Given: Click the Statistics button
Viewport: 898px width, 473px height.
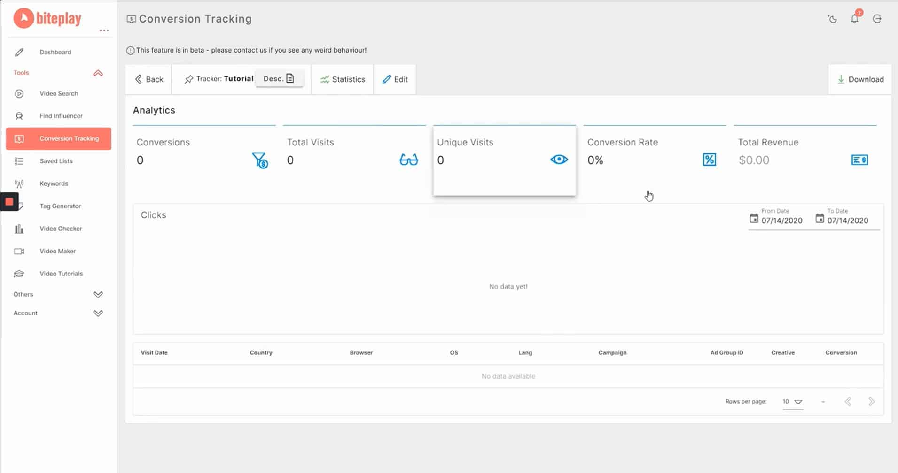Looking at the screenshot, I should point(343,79).
